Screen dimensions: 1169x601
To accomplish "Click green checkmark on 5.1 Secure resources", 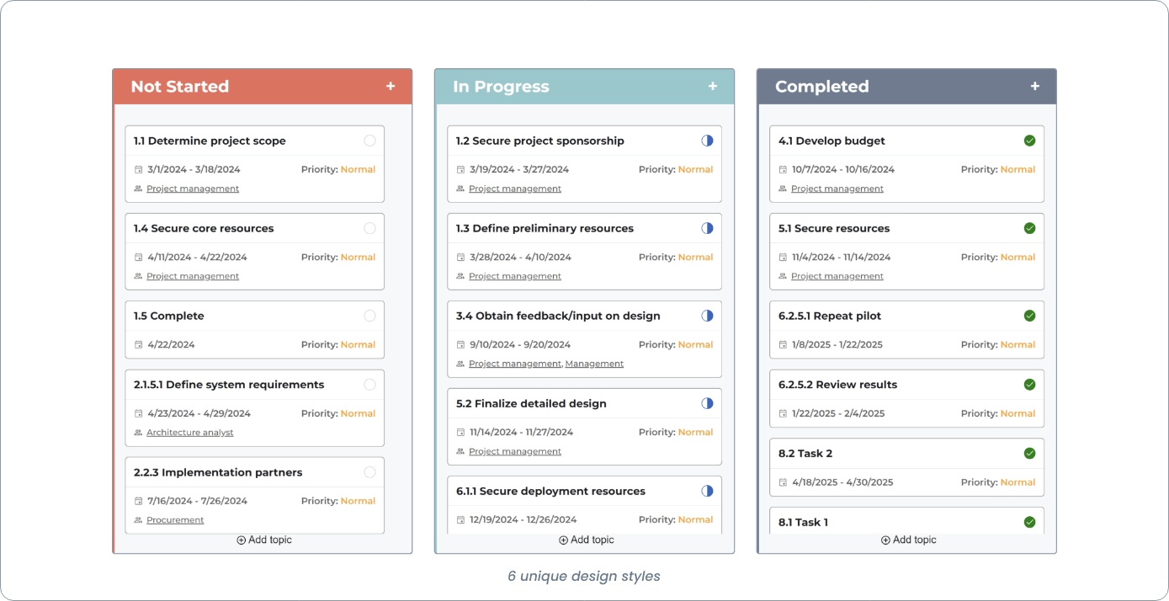I will (1029, 228).
